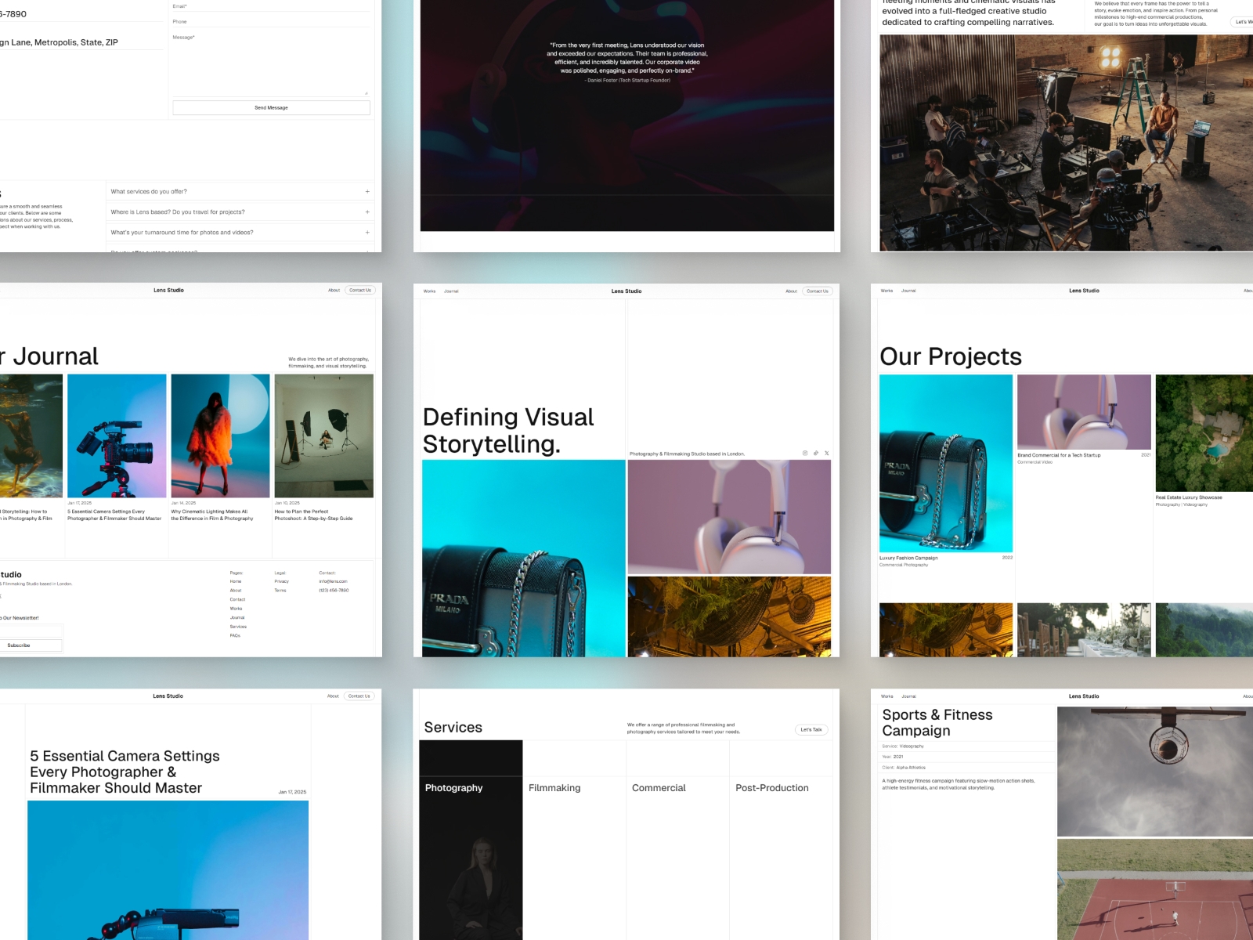1253x940 pixels.
Task: Click the X (Twitter) social icon
Action: [x=826, y=453]
